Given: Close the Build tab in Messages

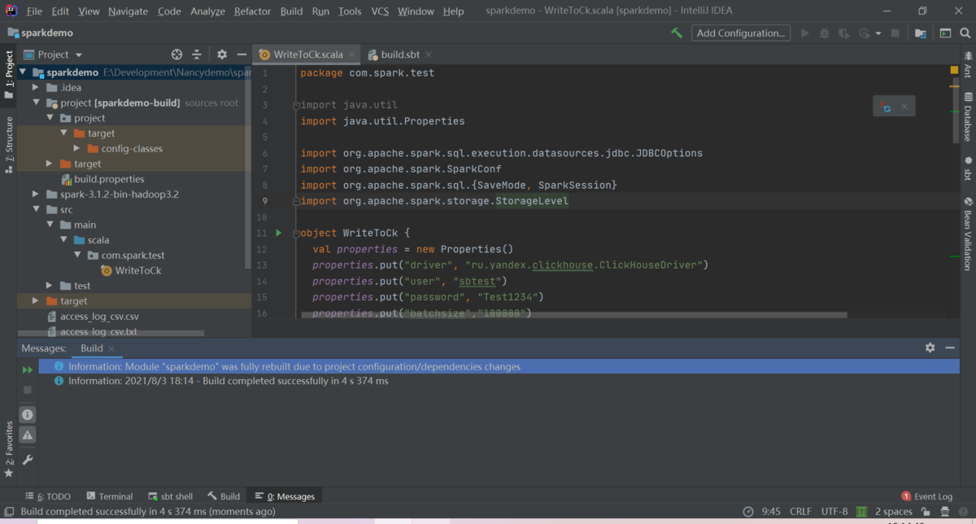Looking at the screenshot, I should pos(111,348).
